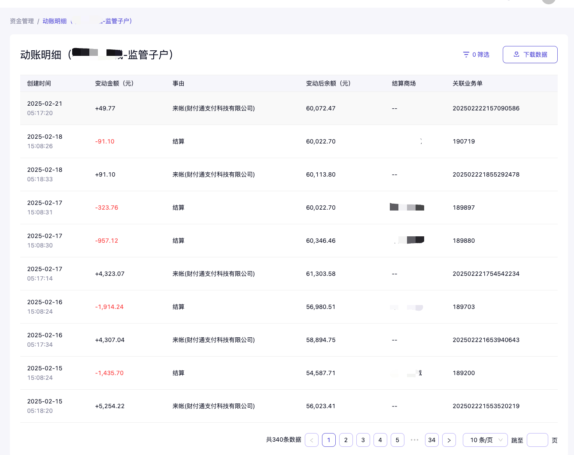Screen dimensions: 574x455
Task: Click the previous page left arrow
Action: click(312, 440)
